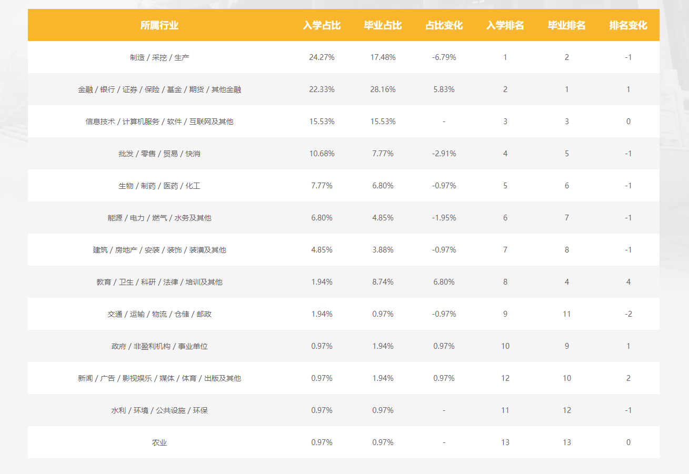Select the 政府 / 非盈利机构 / 事业单位 row
This screenshot has height=474, width=689.
click(x=159, y=346)
